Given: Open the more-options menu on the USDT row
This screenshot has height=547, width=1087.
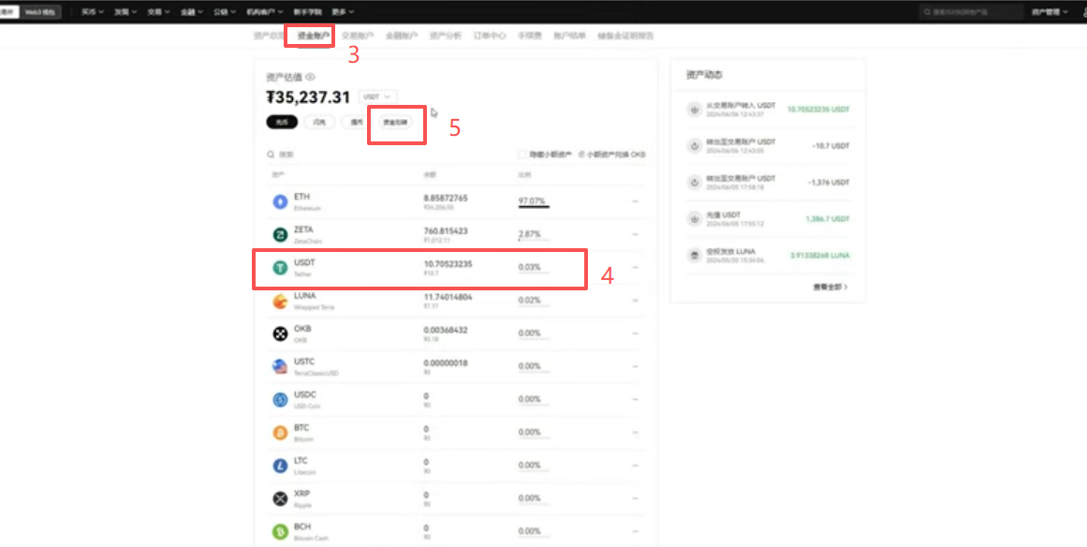Looking at the screenshot, I should [x=635, y=268].
